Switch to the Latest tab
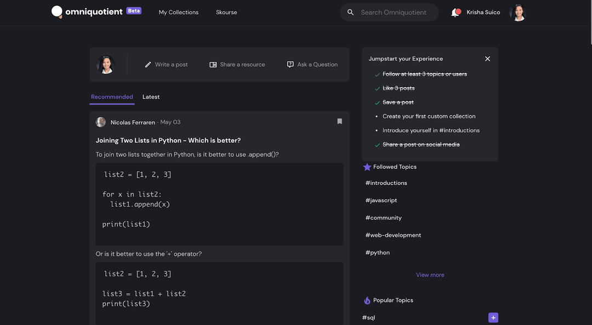592x325 pixels. click(151, 96)
